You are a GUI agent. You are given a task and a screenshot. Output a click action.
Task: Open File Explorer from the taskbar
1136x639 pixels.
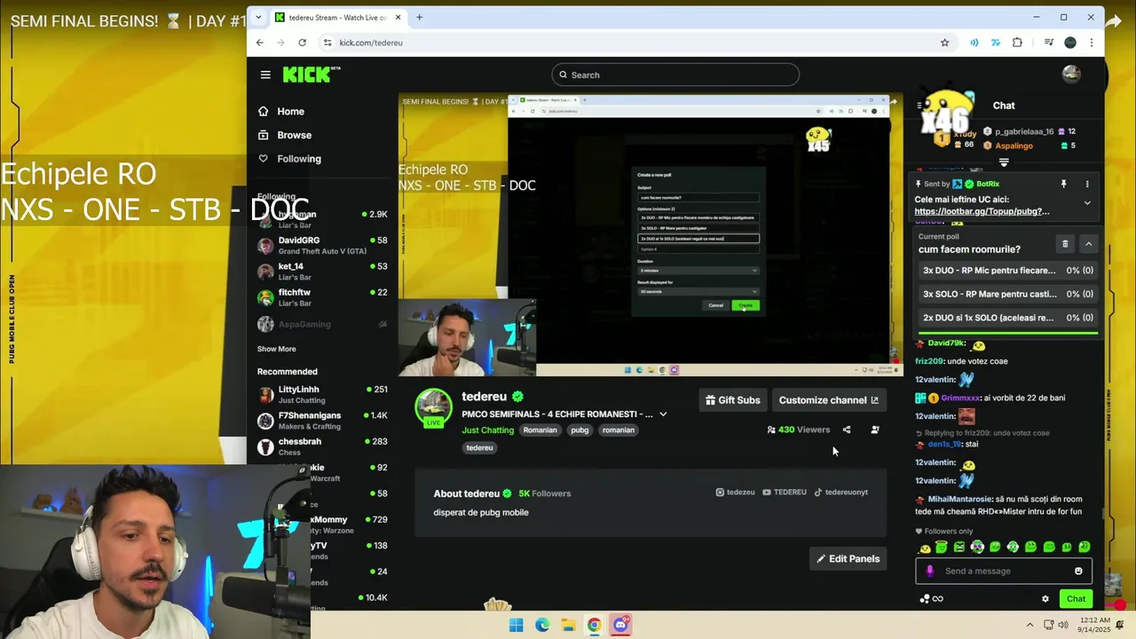(568, 625)
